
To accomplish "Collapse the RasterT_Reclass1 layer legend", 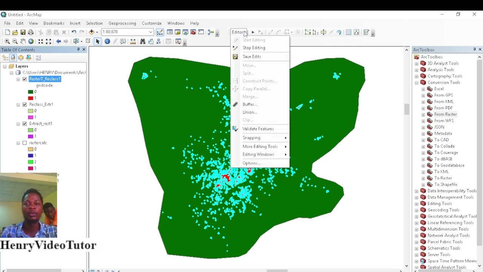I will 18,79.
